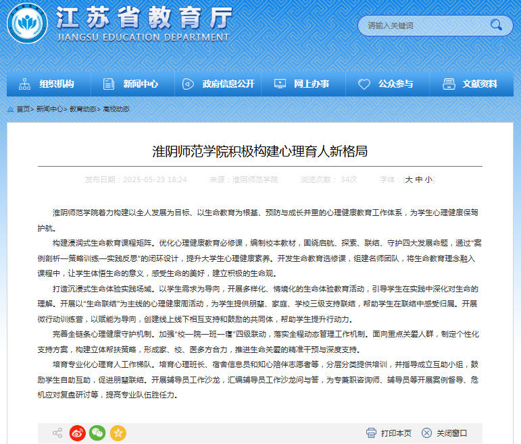Viewport: 521px width, 444px height.
Task: Go to 公众参与 section
Action: 386,84
